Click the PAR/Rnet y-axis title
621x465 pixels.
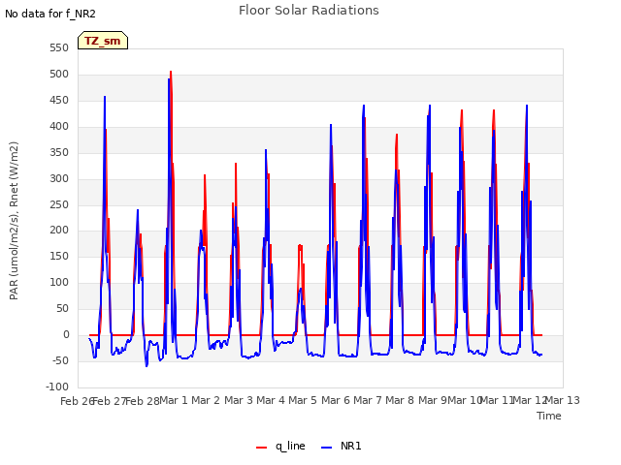[14, 221]
